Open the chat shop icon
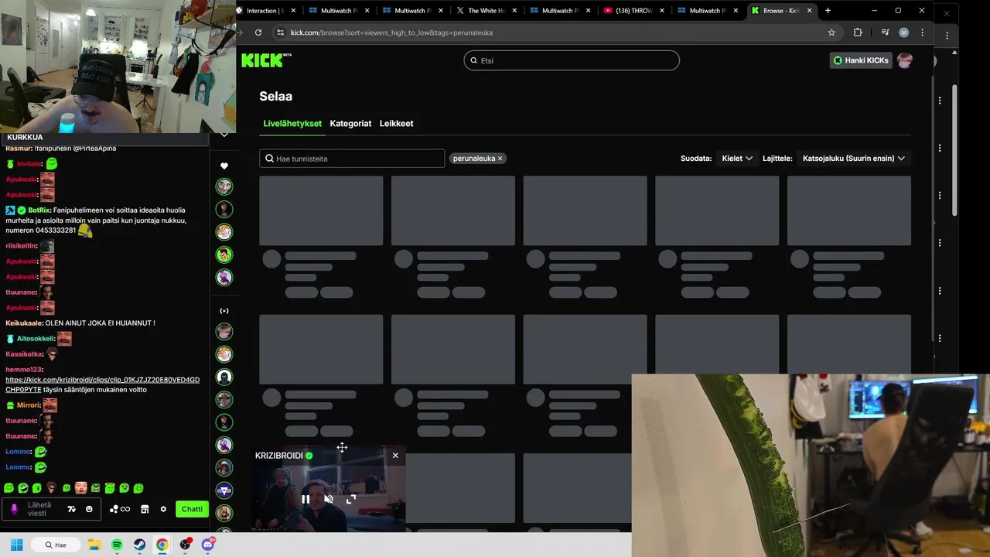This screenshot has height=557, width=990. (144, 509)
